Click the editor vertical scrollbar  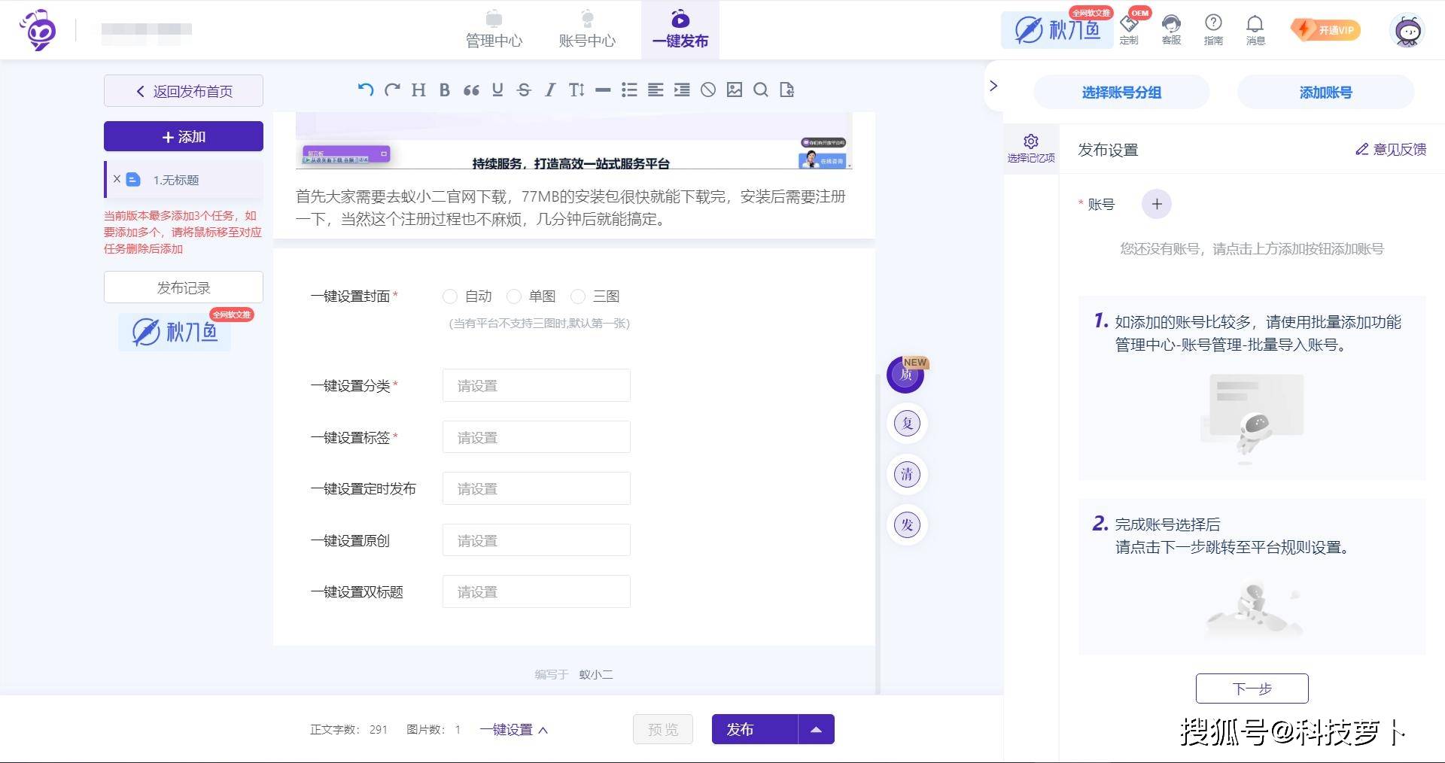[x=877, y=527]
